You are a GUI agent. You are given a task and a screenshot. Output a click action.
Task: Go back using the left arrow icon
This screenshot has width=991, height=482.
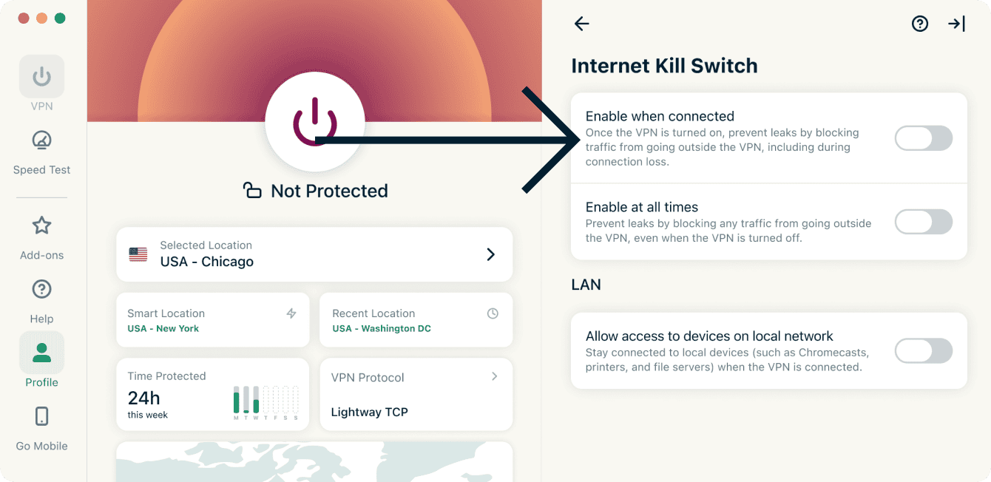pos(582,24)
